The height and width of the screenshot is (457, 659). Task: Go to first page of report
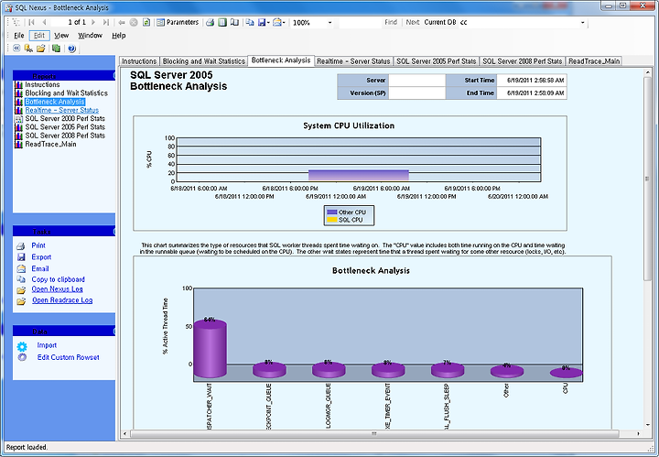pyautogui.click(x=31, y=22)
